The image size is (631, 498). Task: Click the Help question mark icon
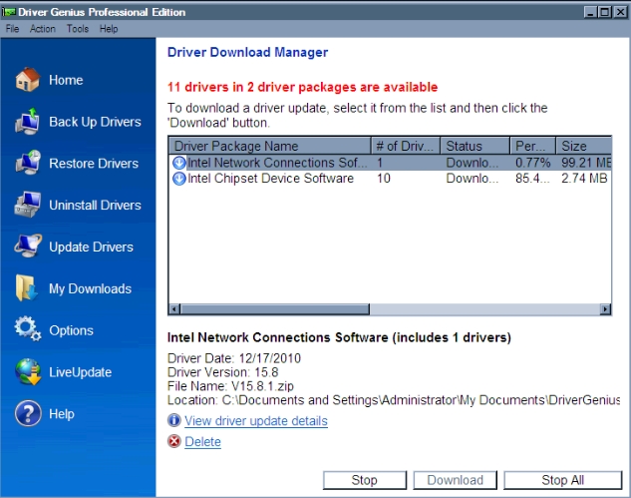point(27,414)
